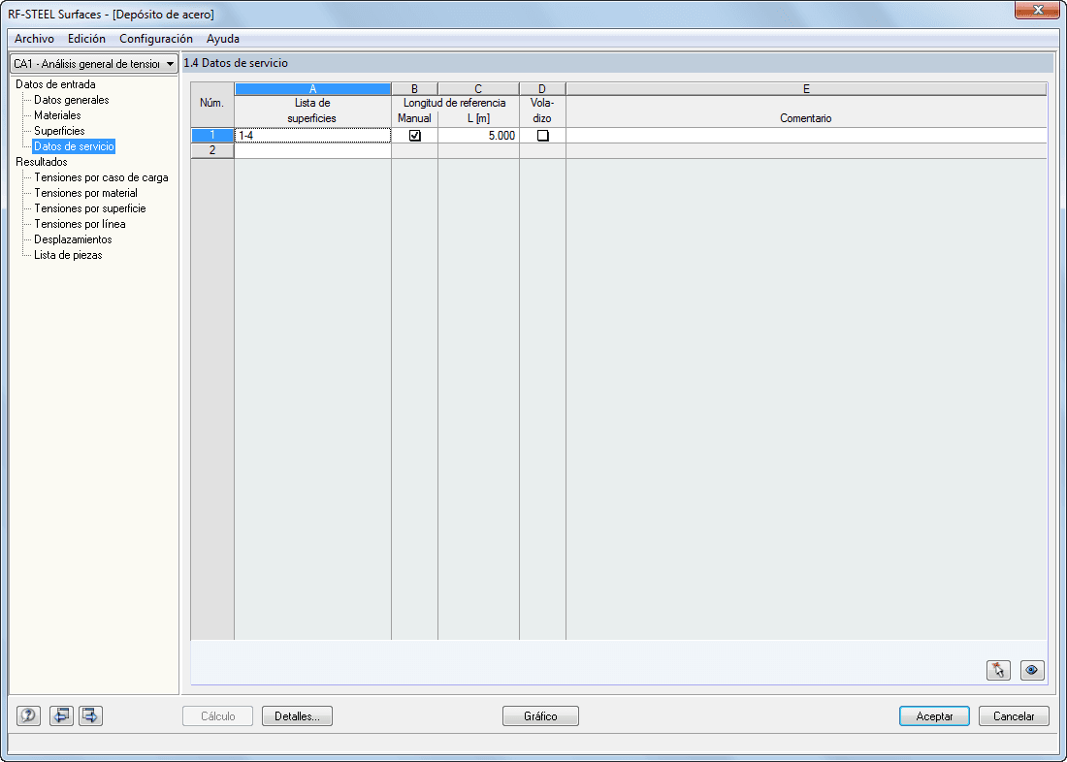Viewport: 1067px width, 762px height.
Task: Close the RF-STEEL Surfaces window
Action: (x=1038, y=10)
